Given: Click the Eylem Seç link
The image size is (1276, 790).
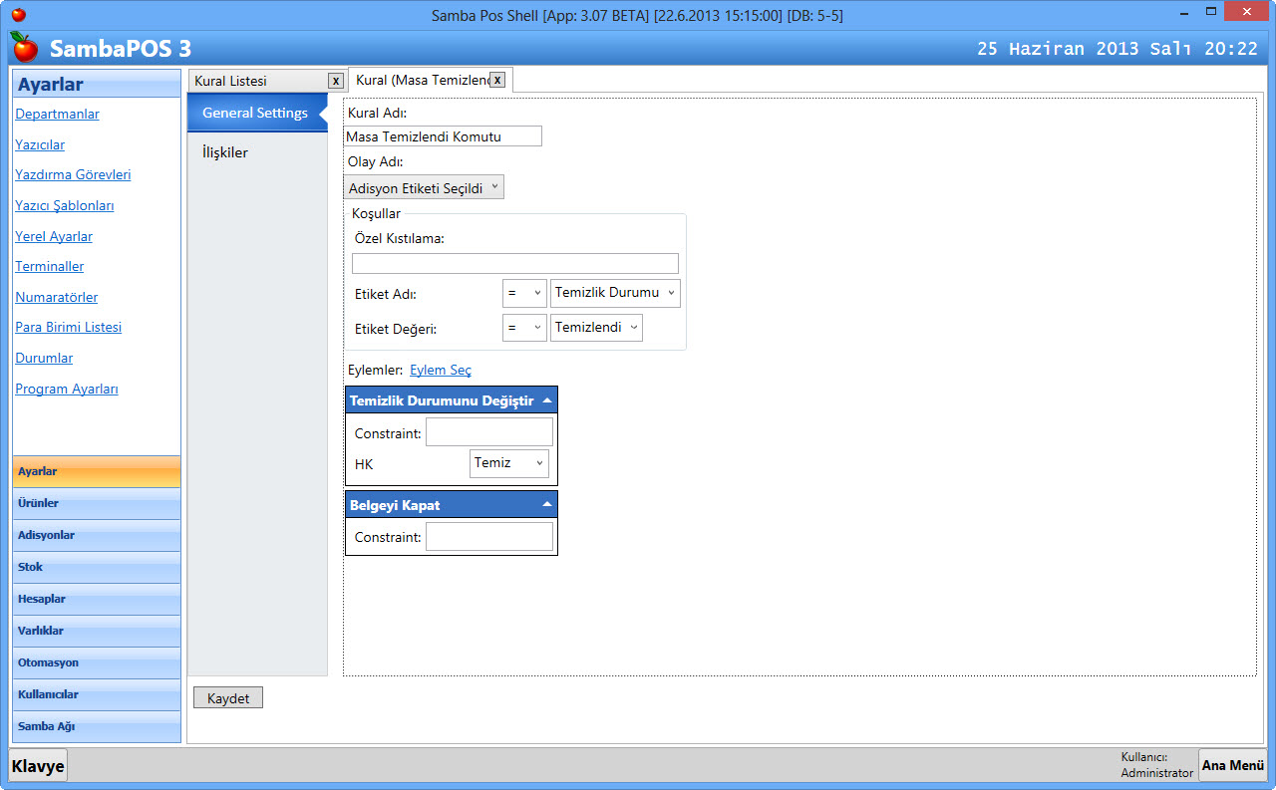Looking at the screenshot, I should coord(441,370).
